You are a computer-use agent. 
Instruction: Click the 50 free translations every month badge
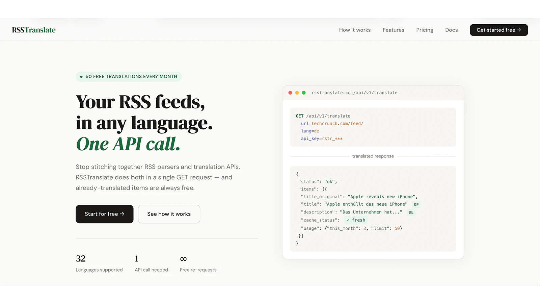[129, 77]
